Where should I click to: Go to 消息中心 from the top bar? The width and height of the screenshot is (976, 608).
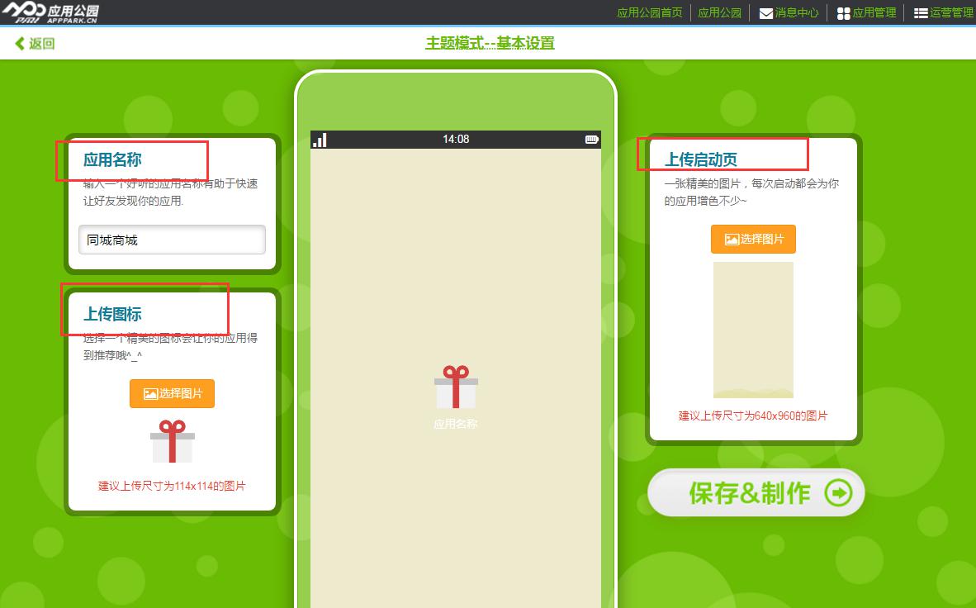tap(796, 12)
